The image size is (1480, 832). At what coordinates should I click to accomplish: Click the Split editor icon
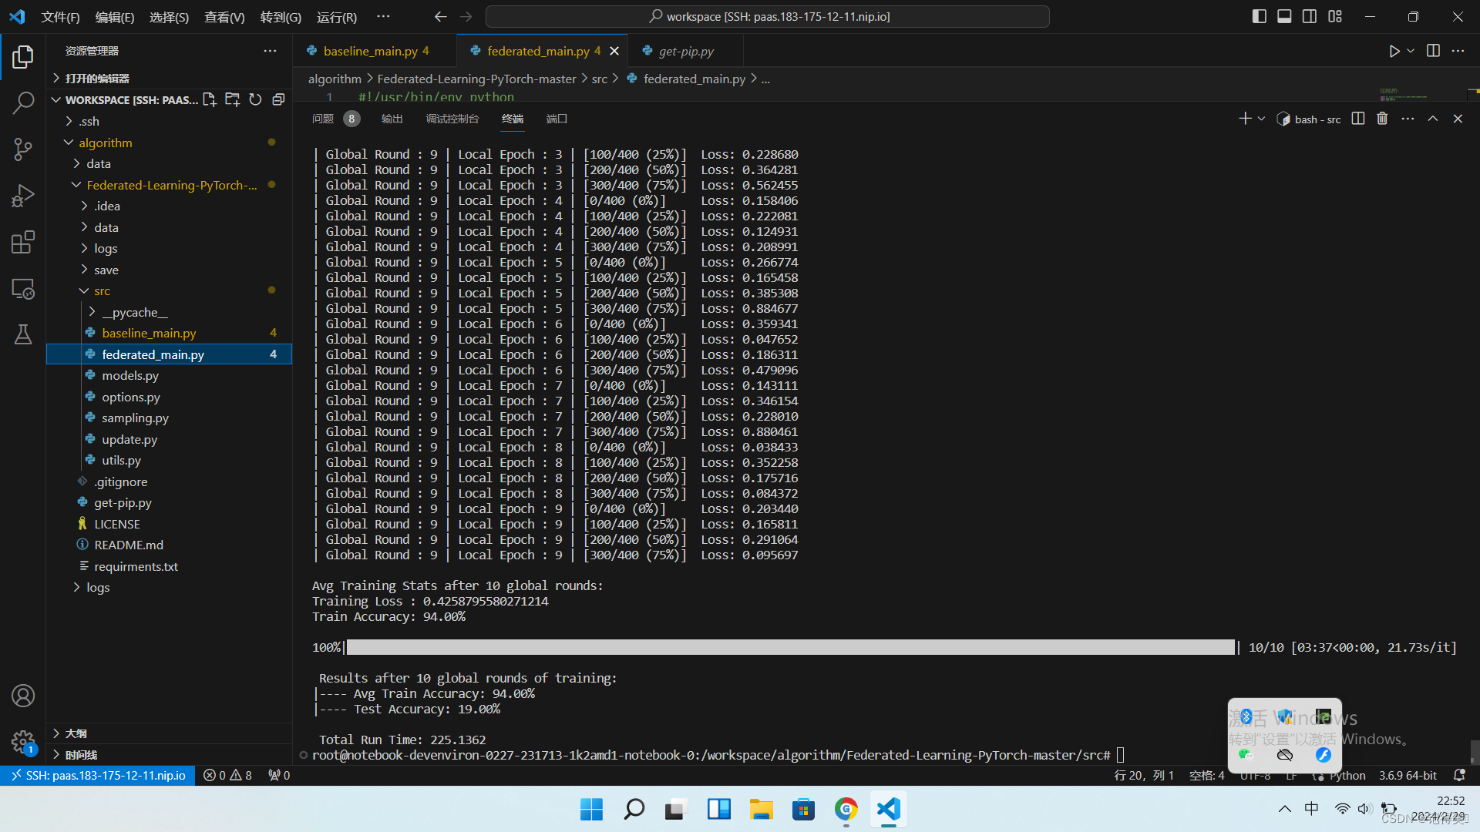pyautogui.click(x=1433, y=50)
